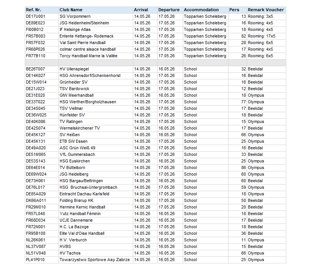The image size is (311, 270).
Task: Select H.C. La Bazoge cell
Action: [96, 227]
